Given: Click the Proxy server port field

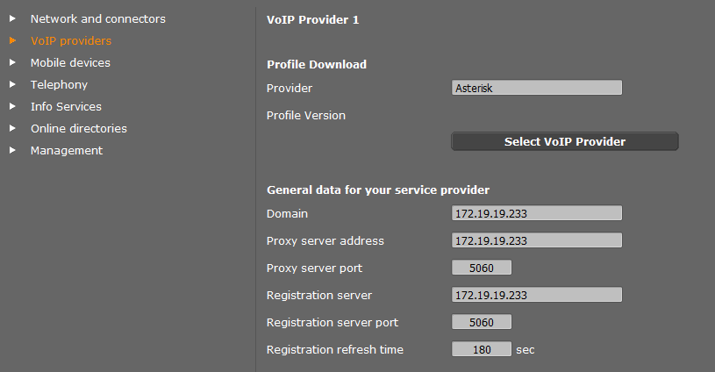Looking at the screenshot, I should (481, 268).
